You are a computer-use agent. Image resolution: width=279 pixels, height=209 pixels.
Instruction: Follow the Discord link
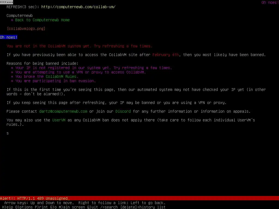[123, 111]
